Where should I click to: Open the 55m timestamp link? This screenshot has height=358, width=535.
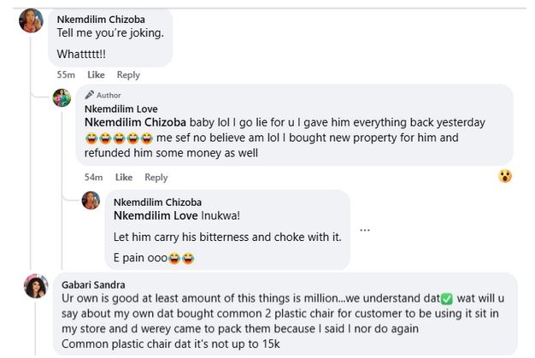(65, 75)
